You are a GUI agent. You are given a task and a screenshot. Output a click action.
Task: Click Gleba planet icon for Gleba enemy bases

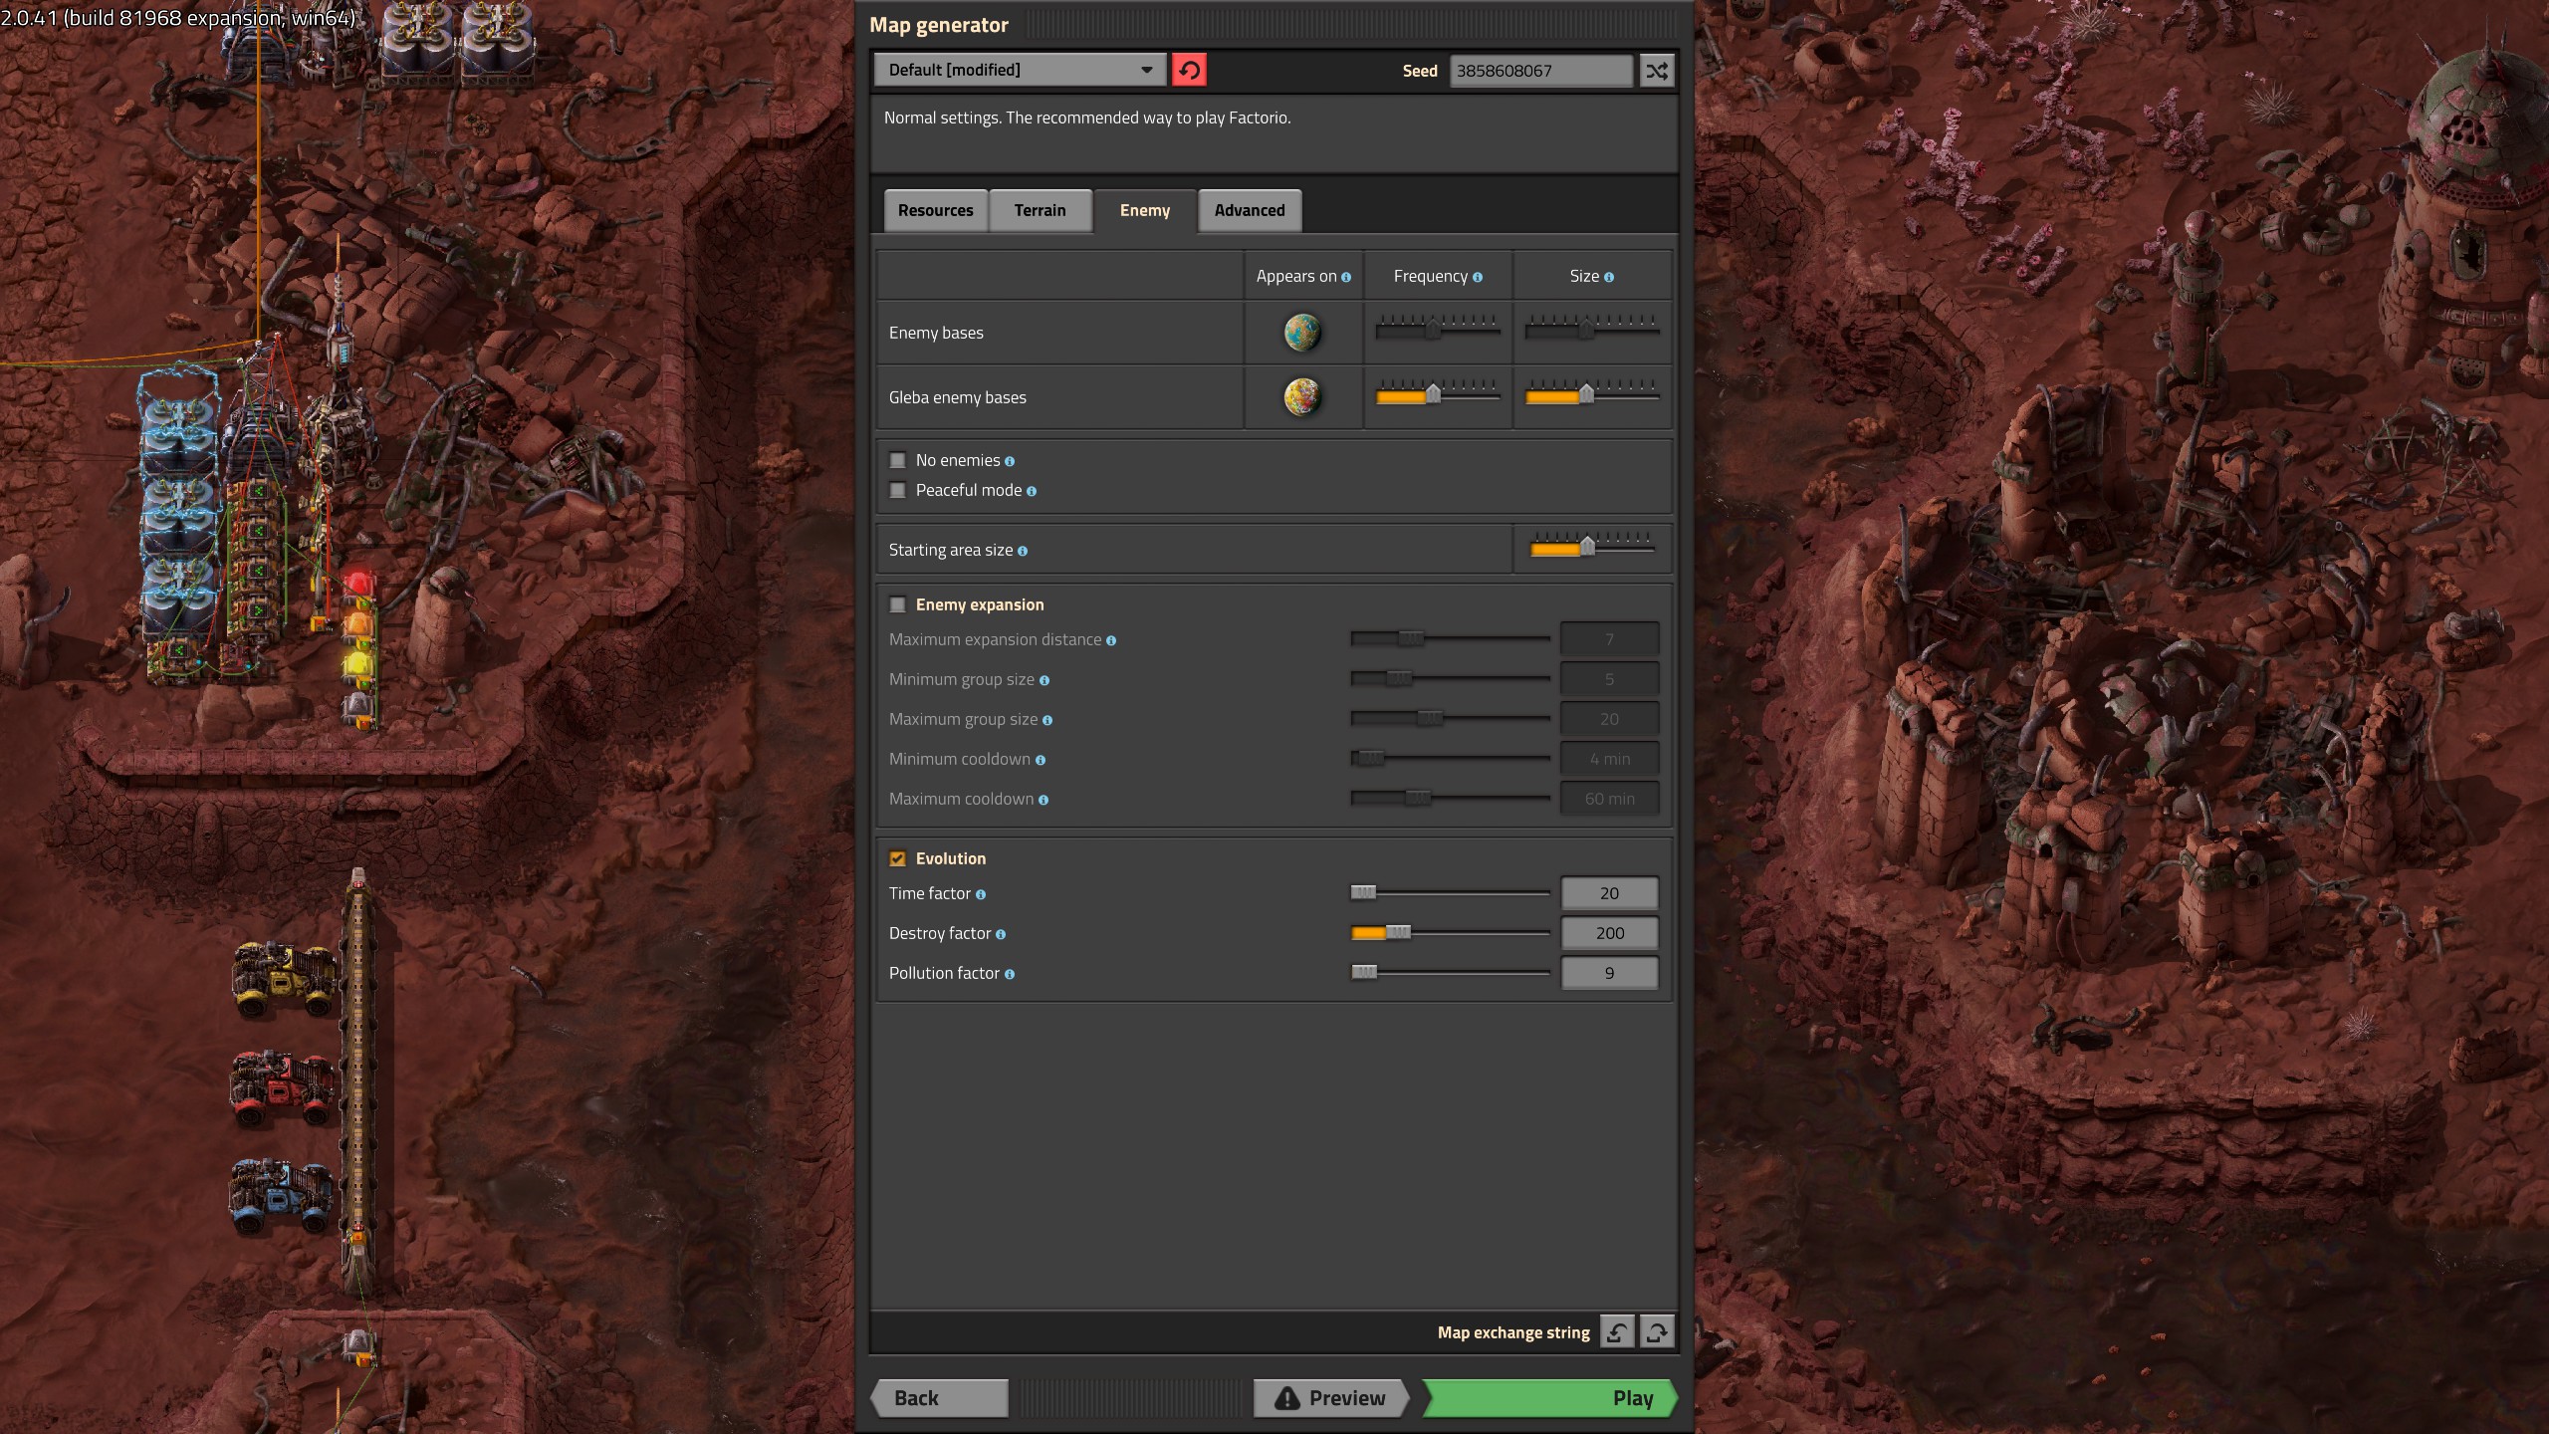pyautogui.click(x=1302, y=397)
